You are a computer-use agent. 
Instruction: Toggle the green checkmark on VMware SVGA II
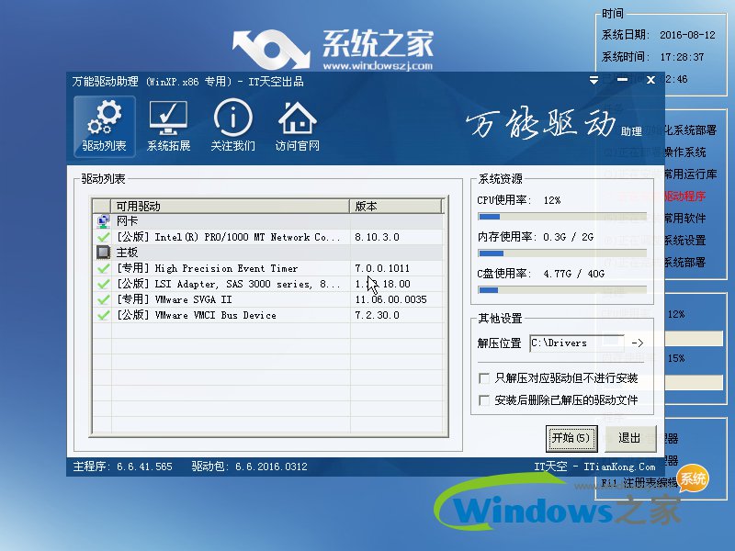[104, 298]
